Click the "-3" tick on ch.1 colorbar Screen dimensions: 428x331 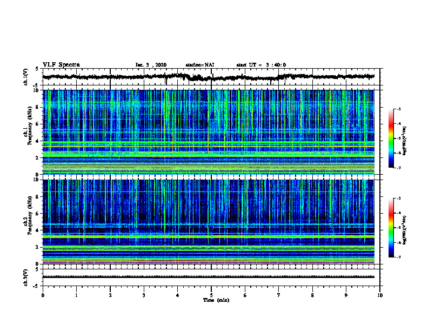398,109
